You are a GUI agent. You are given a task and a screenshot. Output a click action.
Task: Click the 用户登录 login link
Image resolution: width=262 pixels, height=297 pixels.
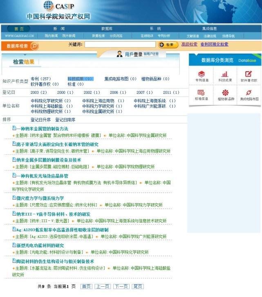[x=134, y=54]
